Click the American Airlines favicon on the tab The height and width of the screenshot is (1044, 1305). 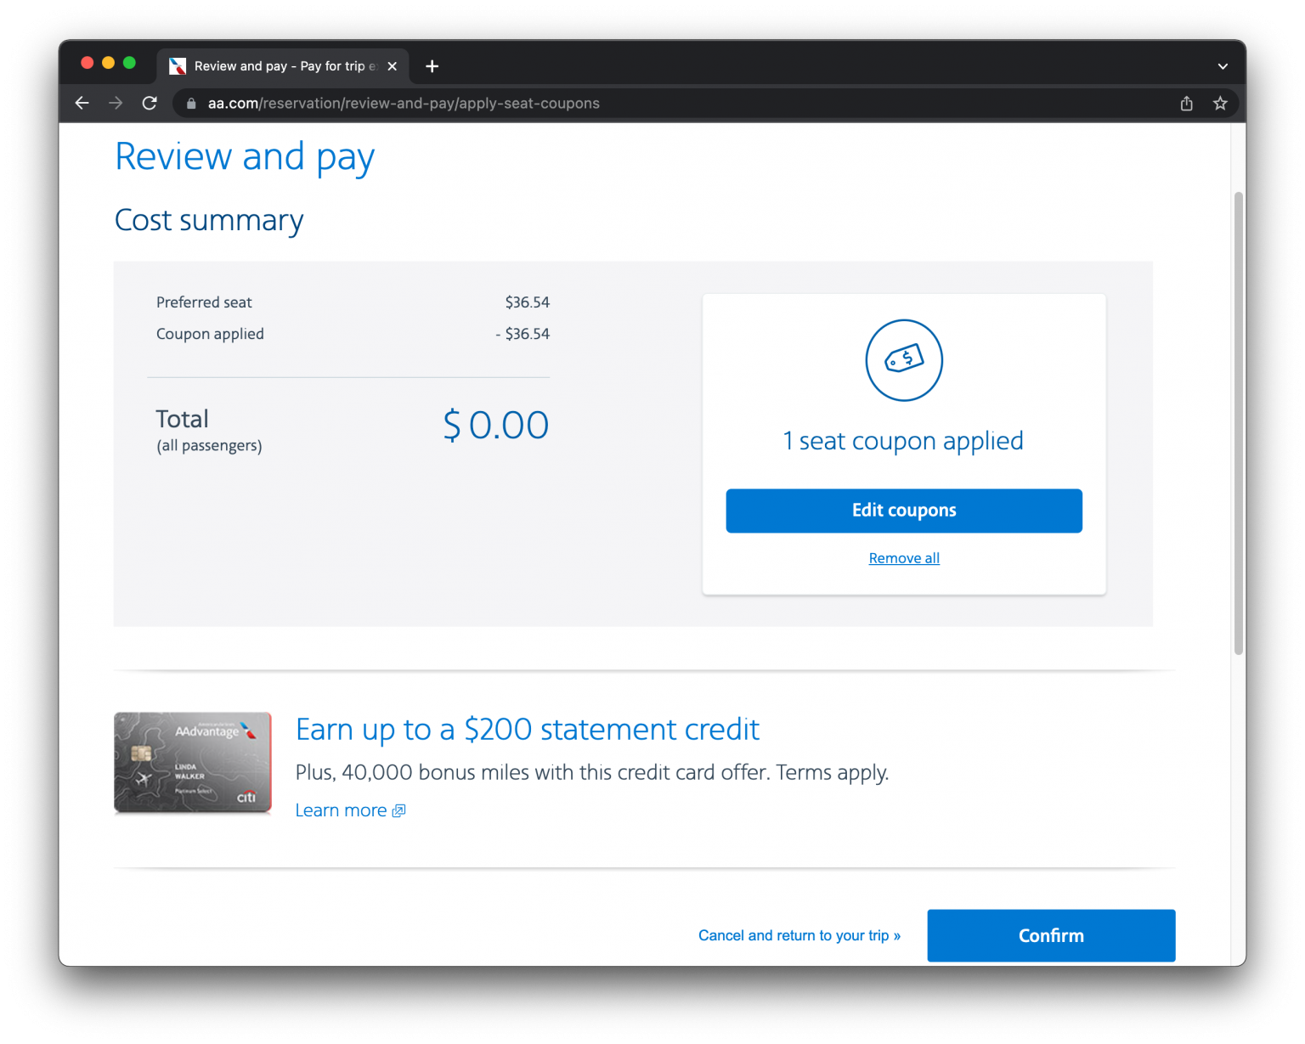(178, 65)
